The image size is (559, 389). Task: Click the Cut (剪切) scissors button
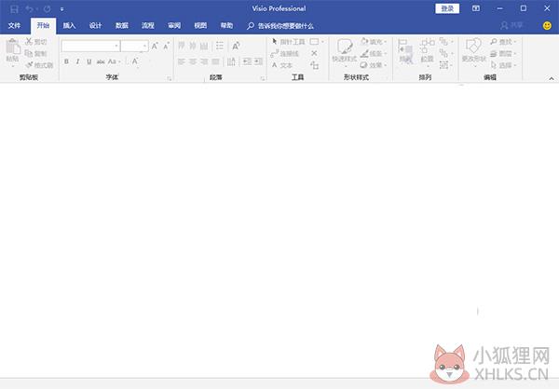pos(36,42)
